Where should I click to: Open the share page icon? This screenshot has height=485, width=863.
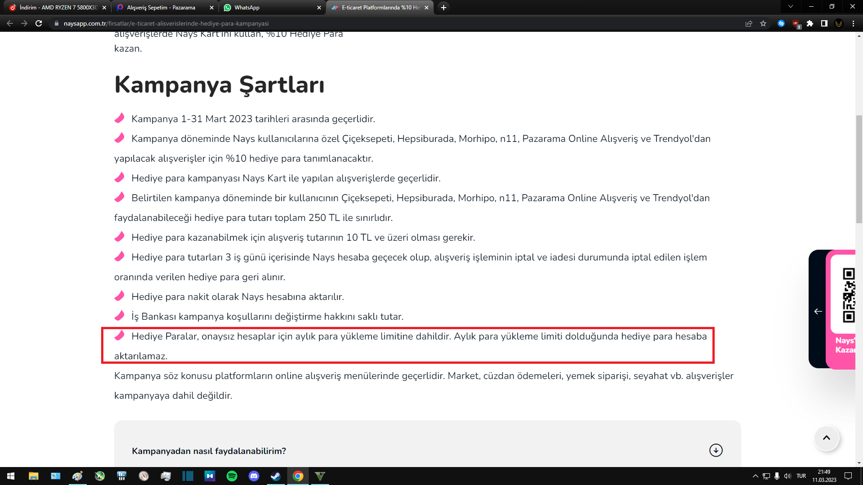point(749,23)
